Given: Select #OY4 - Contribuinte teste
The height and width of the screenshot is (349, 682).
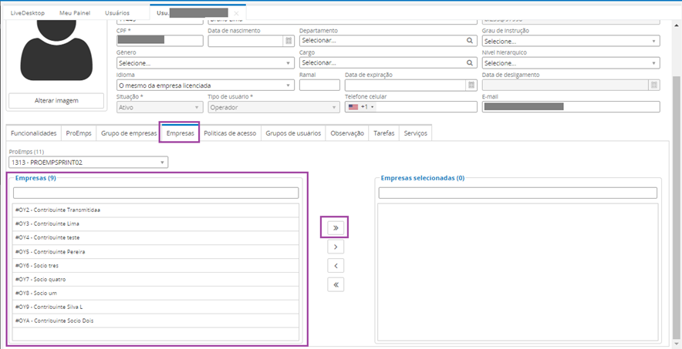Looking at the screenshot, I should point(156,238).
